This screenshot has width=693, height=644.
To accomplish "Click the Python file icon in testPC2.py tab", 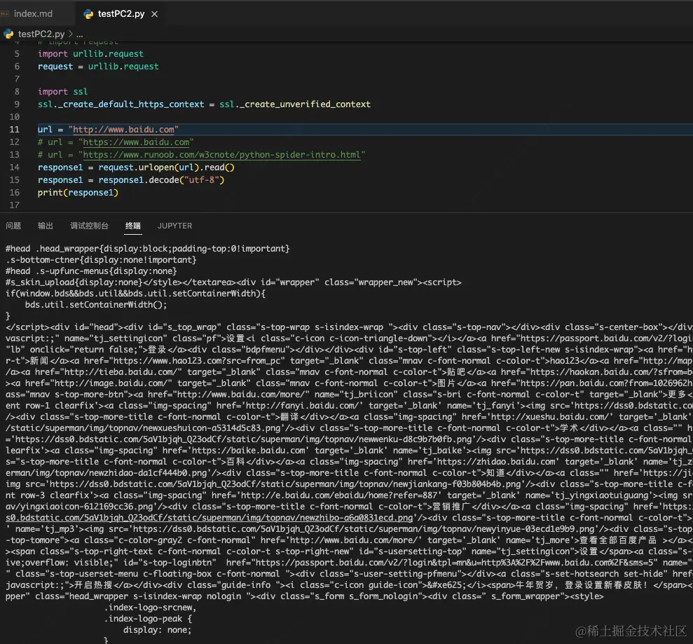I will pyautogui.click(x=88, y=14).
